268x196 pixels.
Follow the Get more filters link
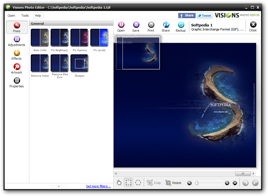click(x=98, y=186)
